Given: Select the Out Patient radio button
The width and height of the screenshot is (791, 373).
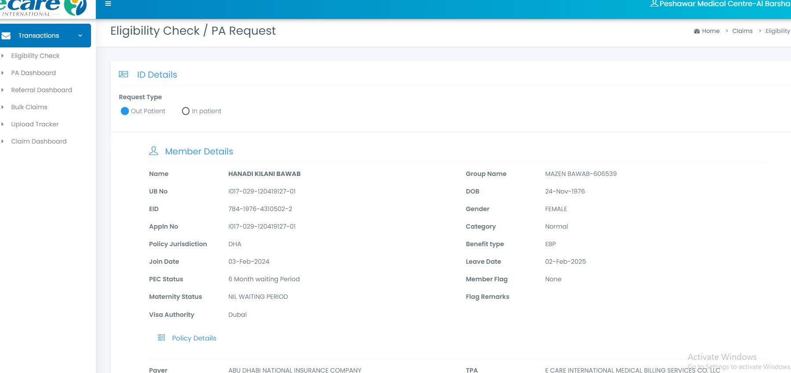Looking at the screenshot, I should coord(125,111).
